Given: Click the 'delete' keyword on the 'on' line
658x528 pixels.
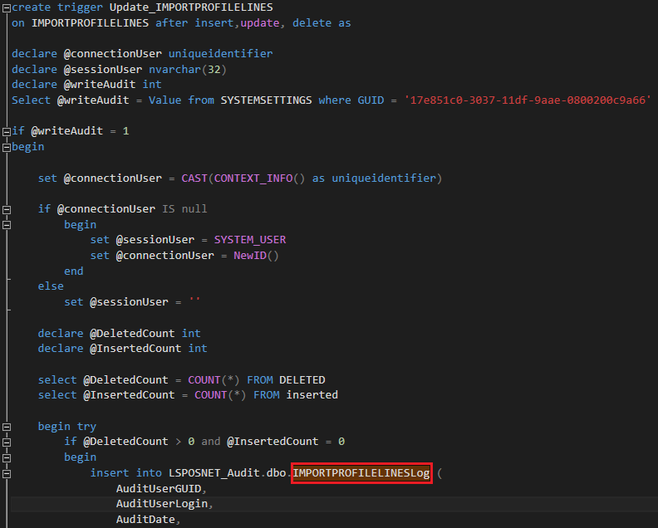Looking at the screenshot, I should (x=312, y=23).
